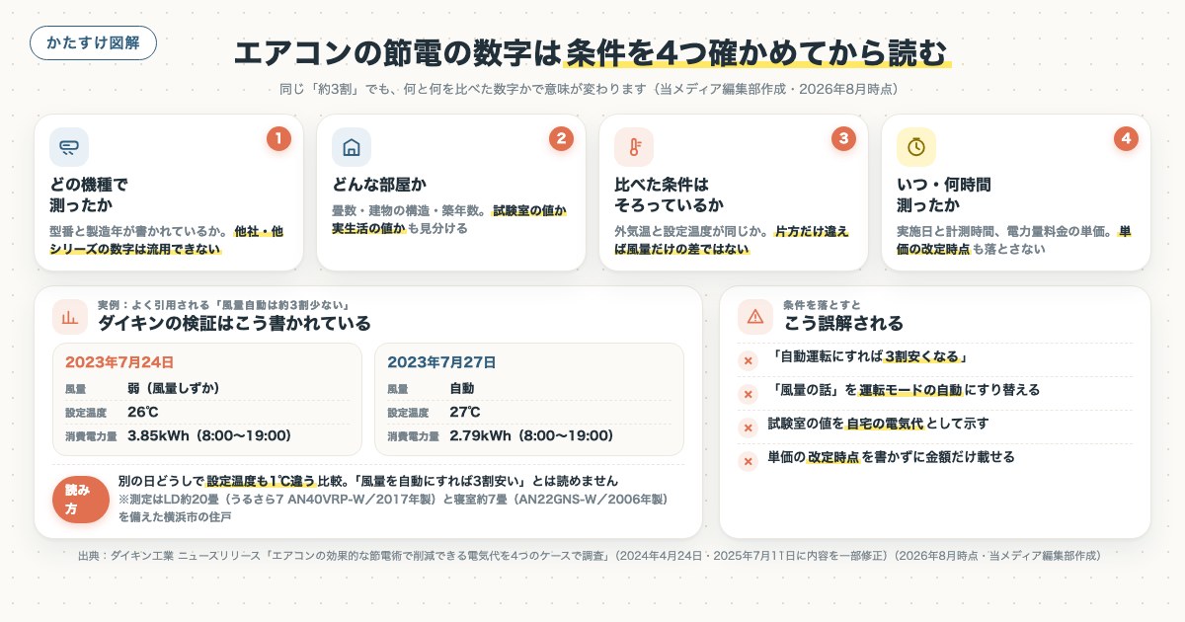Click the value 27℃
The image size is (1185, 622).
(465, 412)
